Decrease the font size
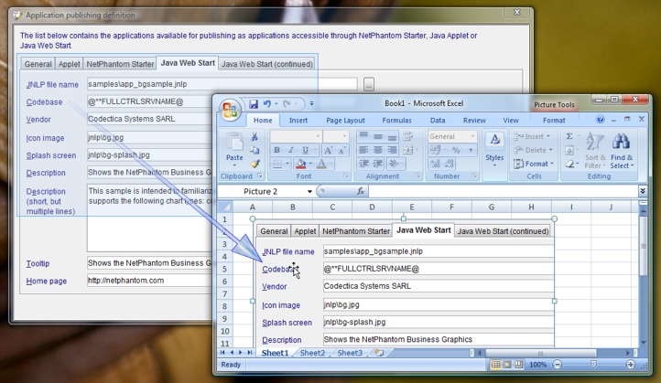The height and width of the screenshot is (383, 661). tap(342, 150)
